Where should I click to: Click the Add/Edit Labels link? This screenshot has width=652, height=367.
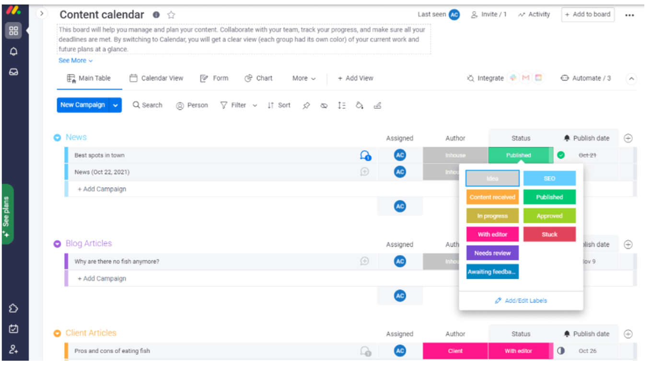click(x=521, y=301)
